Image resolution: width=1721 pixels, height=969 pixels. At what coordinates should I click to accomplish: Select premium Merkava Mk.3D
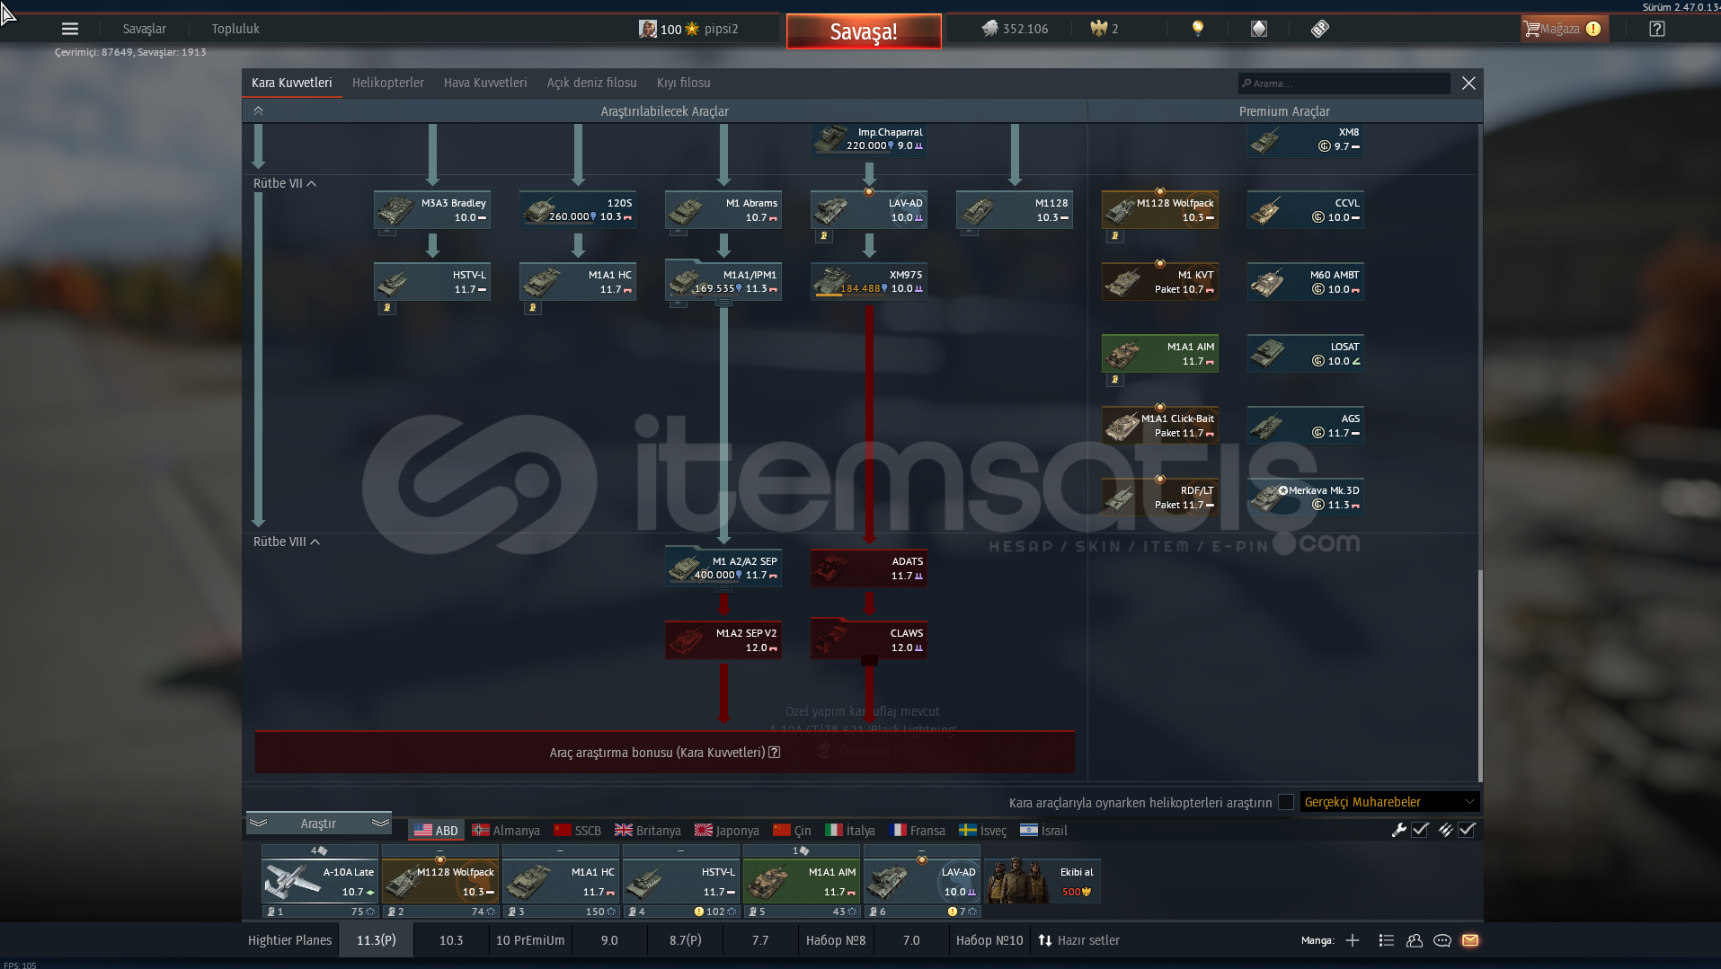[1306, 498]
